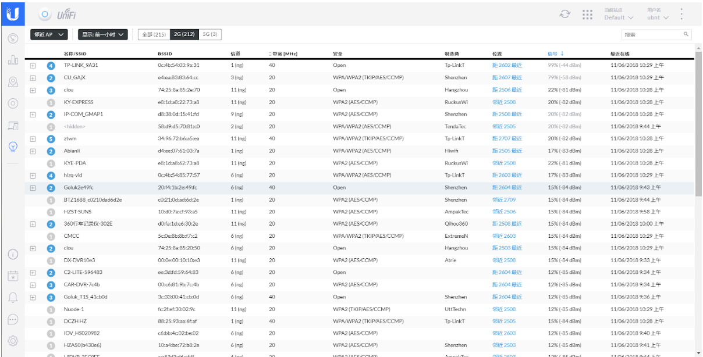The width and height of the screenshot is (703, 357).
Task: Expand the Goluk2e49fc row
Action: 33,188
